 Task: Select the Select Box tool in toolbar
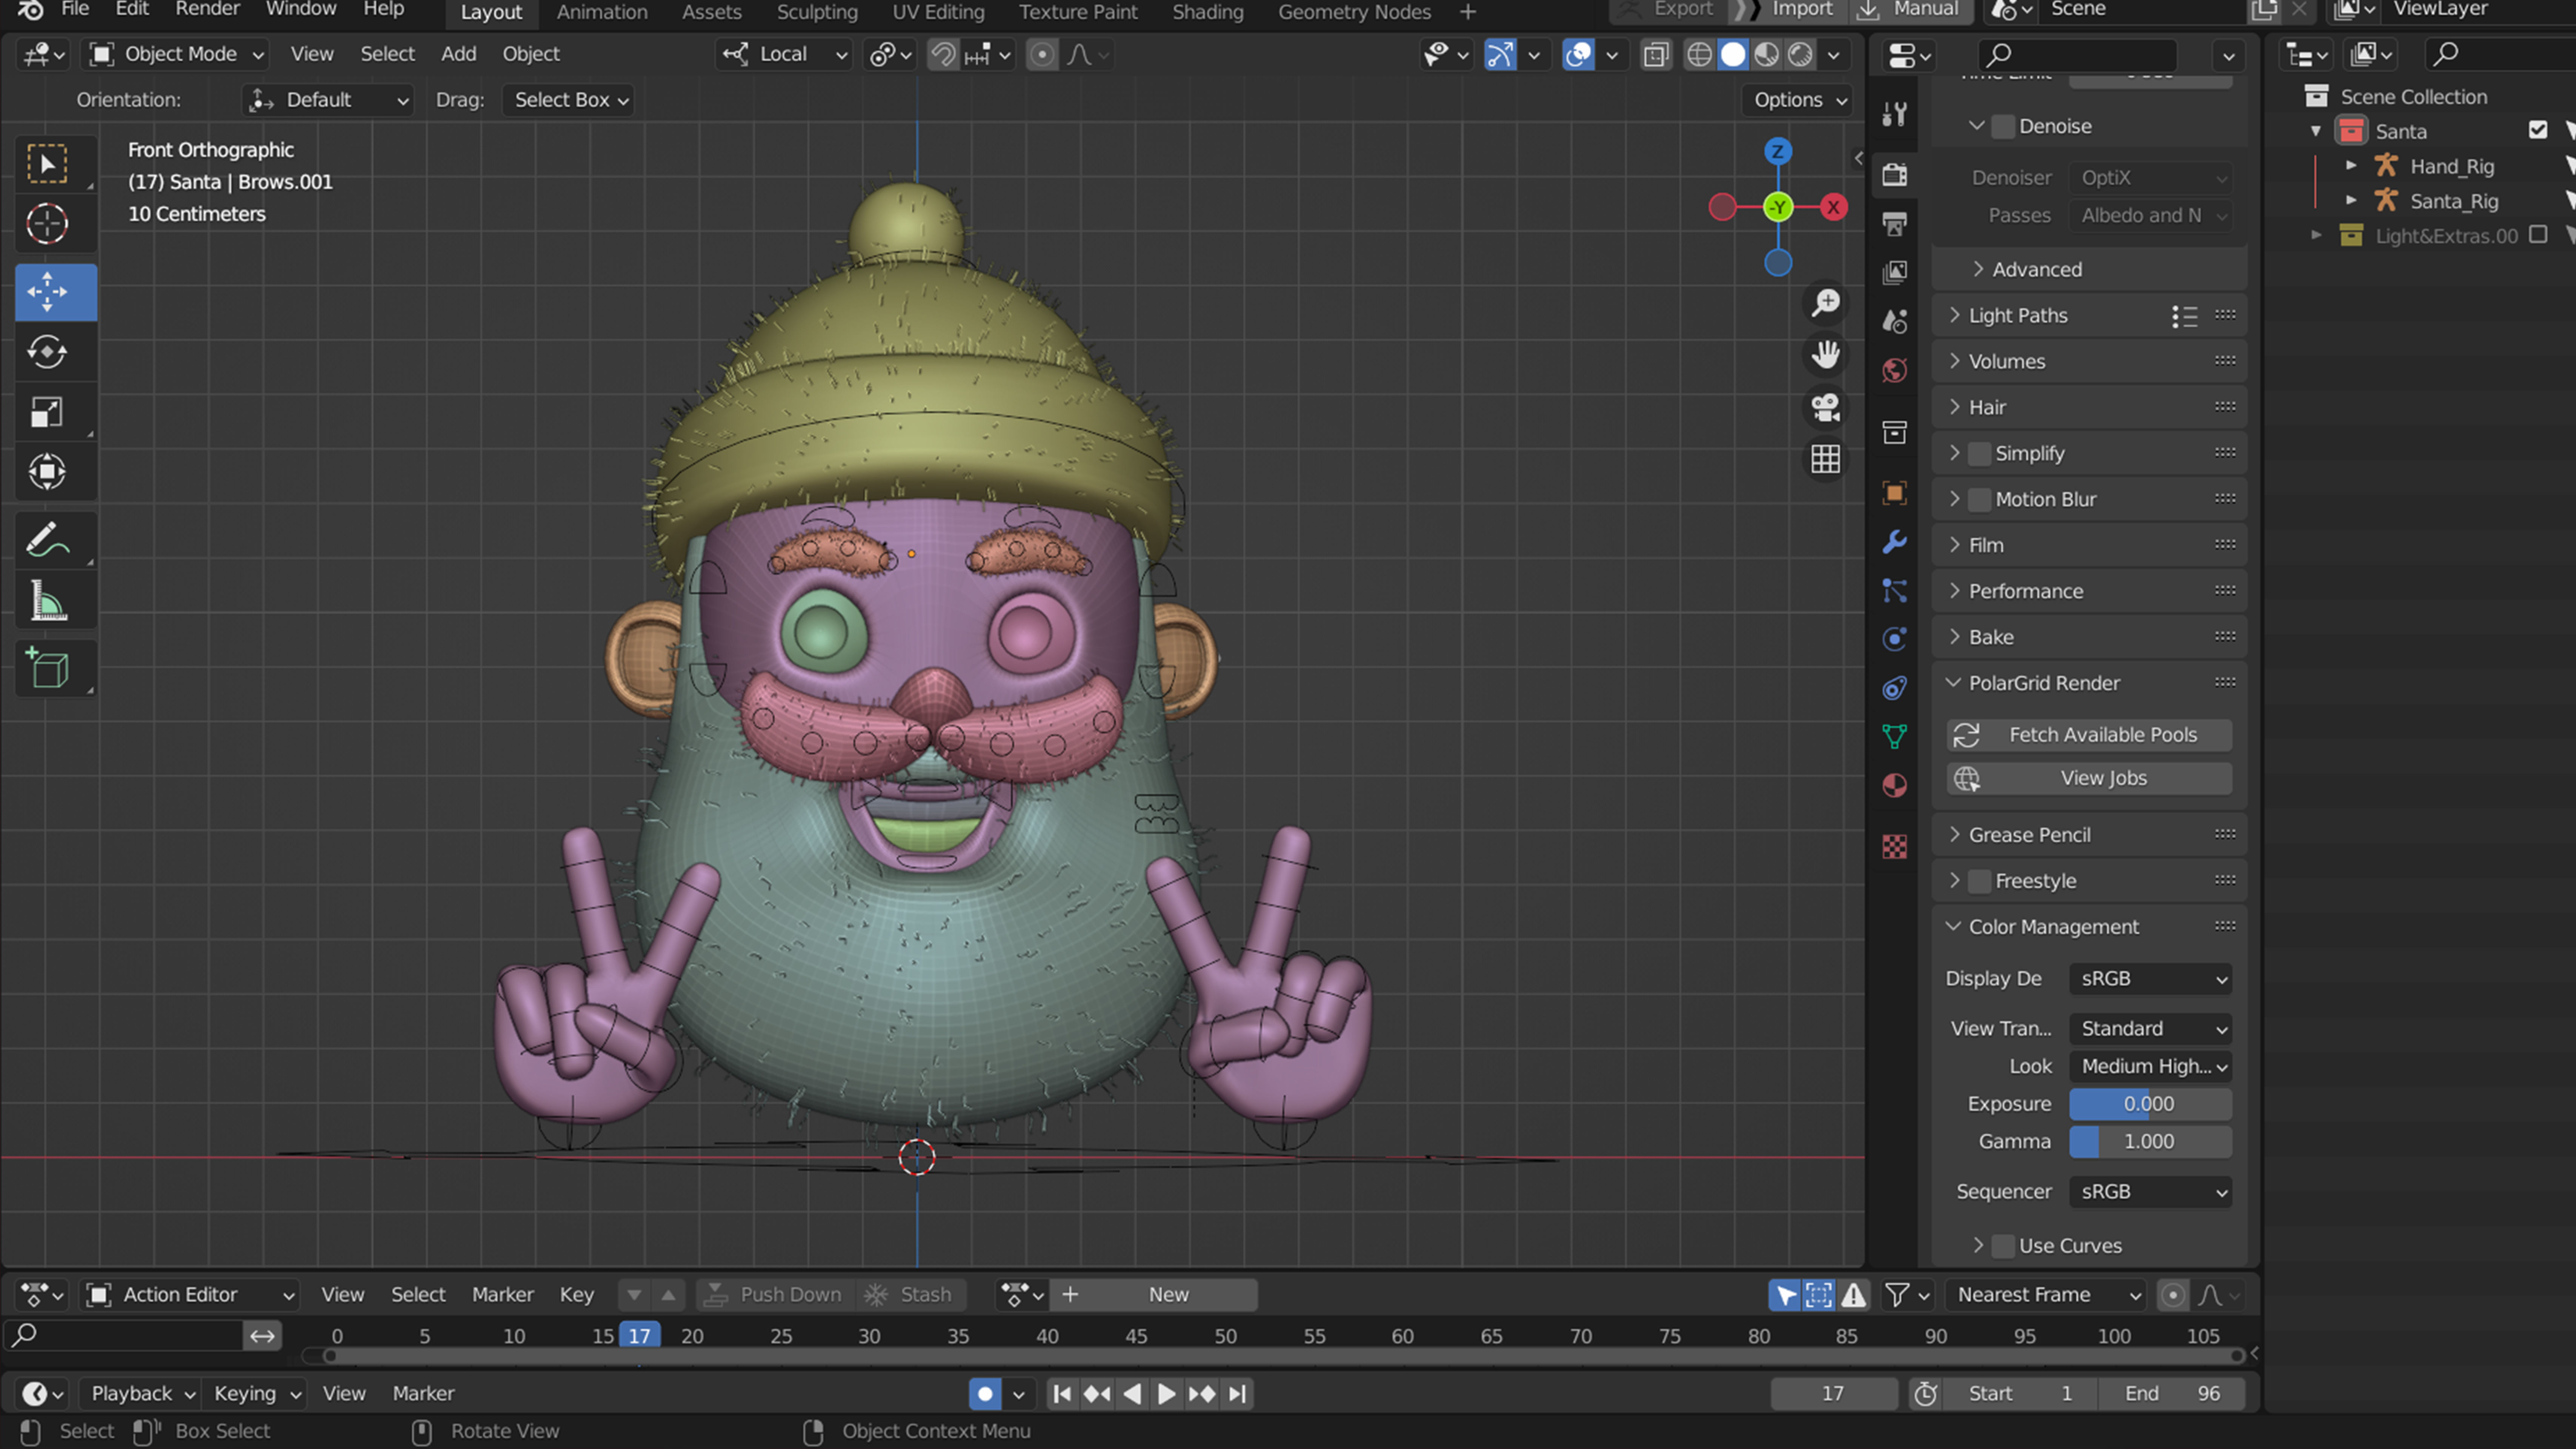click(x=47, y=164)
